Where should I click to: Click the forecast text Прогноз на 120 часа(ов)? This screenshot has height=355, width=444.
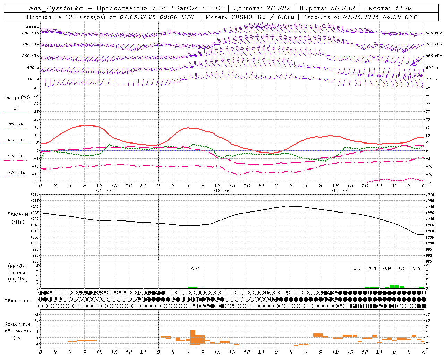[66, 17]
